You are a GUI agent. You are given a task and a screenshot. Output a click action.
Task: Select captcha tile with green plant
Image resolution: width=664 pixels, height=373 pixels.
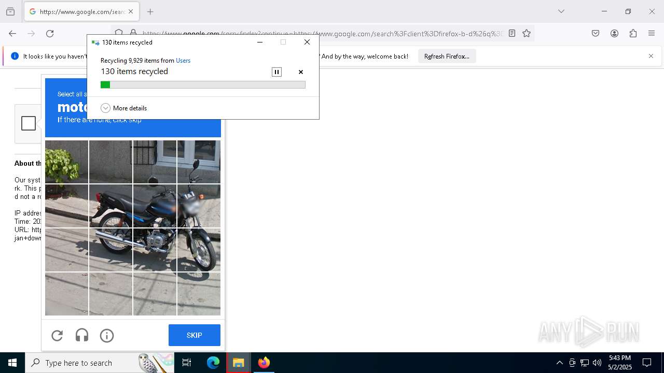pyautogui.click(x=66, y=162)
